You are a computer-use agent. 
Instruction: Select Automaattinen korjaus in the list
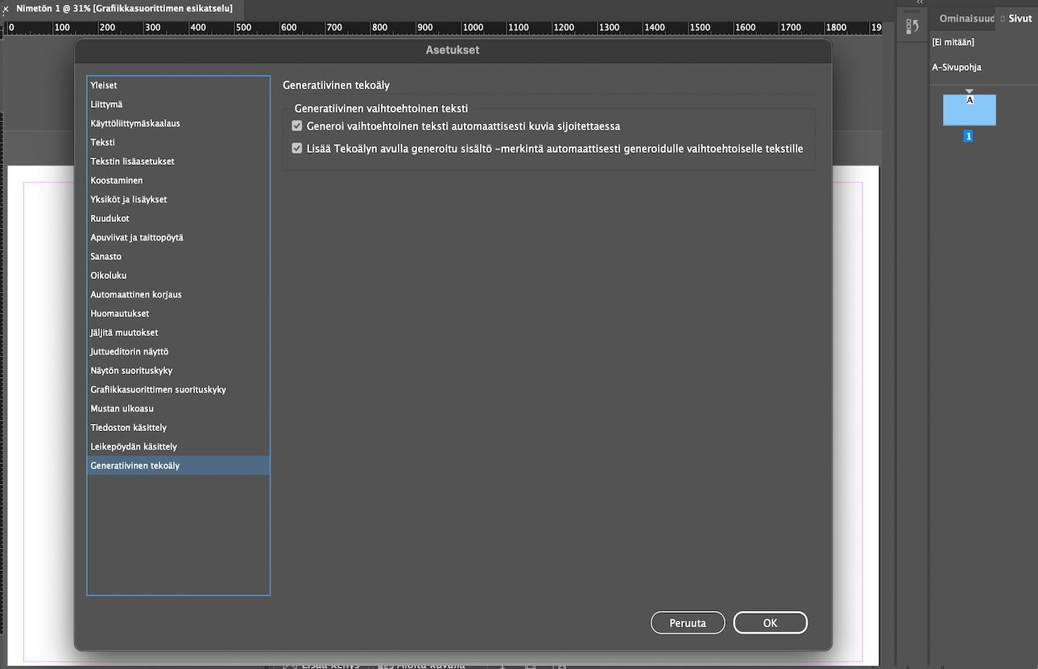[x=178, y=295]
